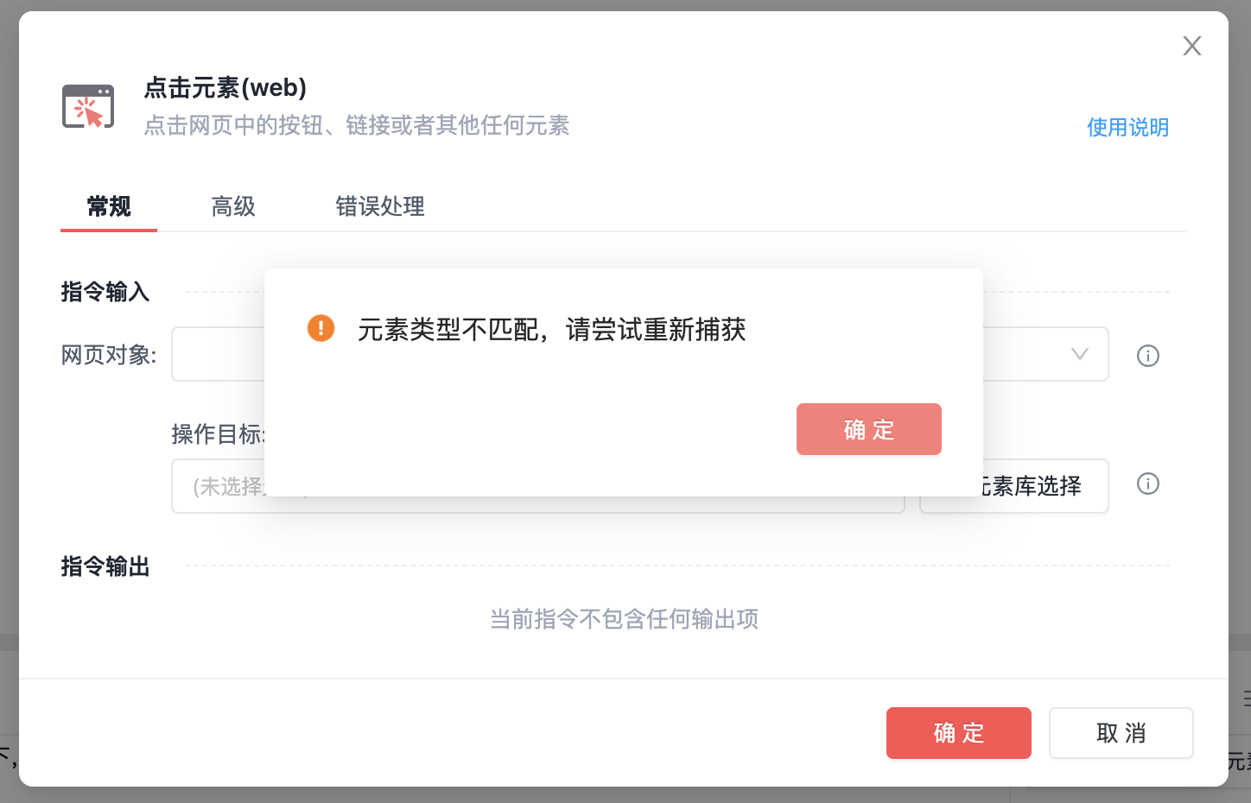Click the orange warning icon in the alert
1251x803 pixels.
(x=321, y=328)
